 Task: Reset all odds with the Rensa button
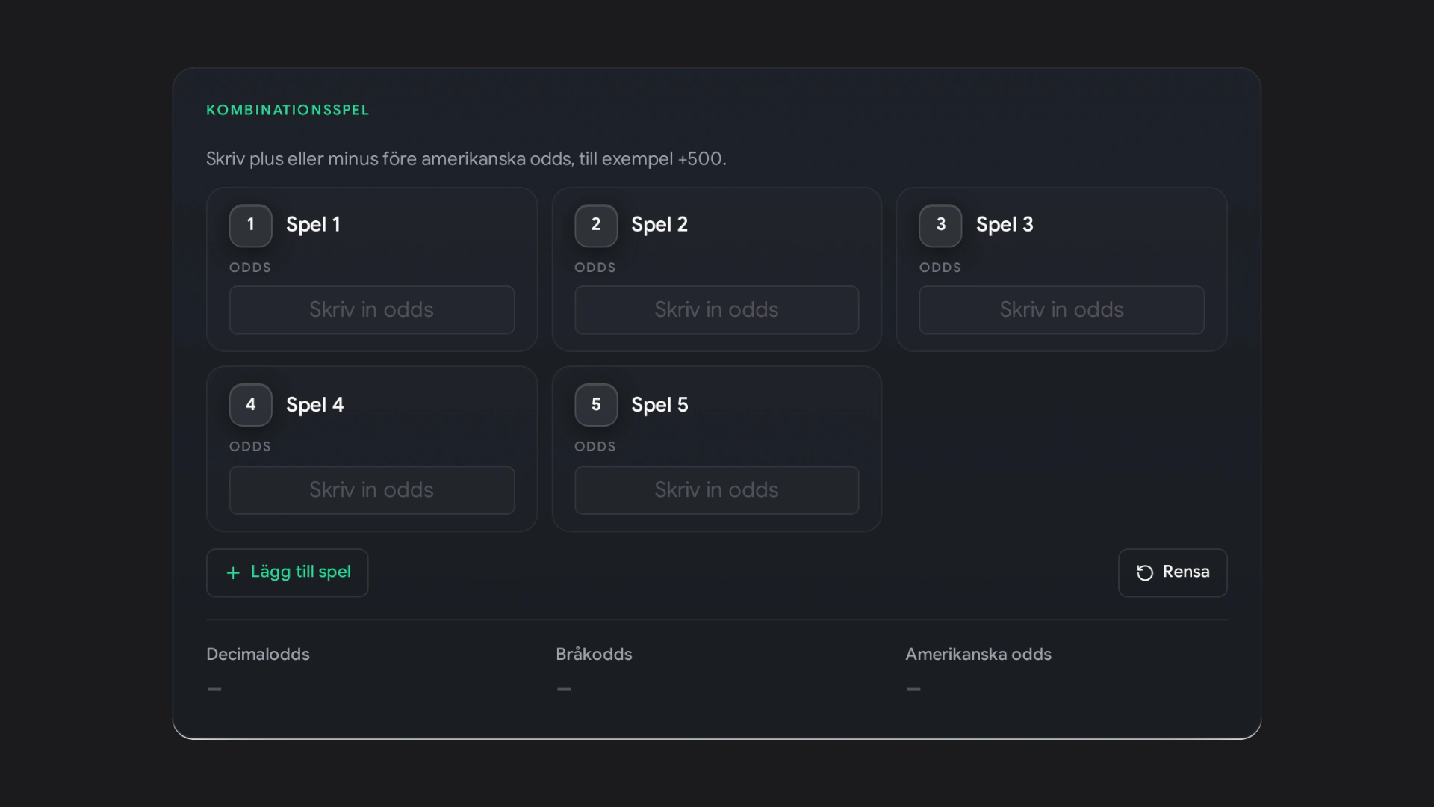(x=1173, y=573)
